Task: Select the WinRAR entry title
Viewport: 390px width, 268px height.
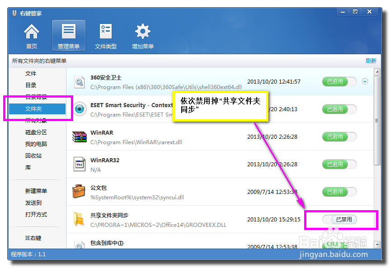Action: [x=102, y=132]
